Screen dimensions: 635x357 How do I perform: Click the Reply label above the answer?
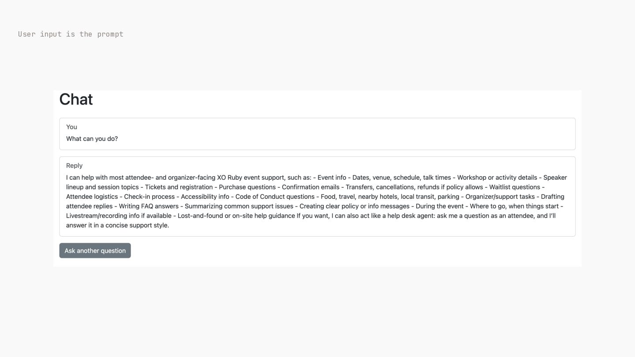[x=74, y=166]
